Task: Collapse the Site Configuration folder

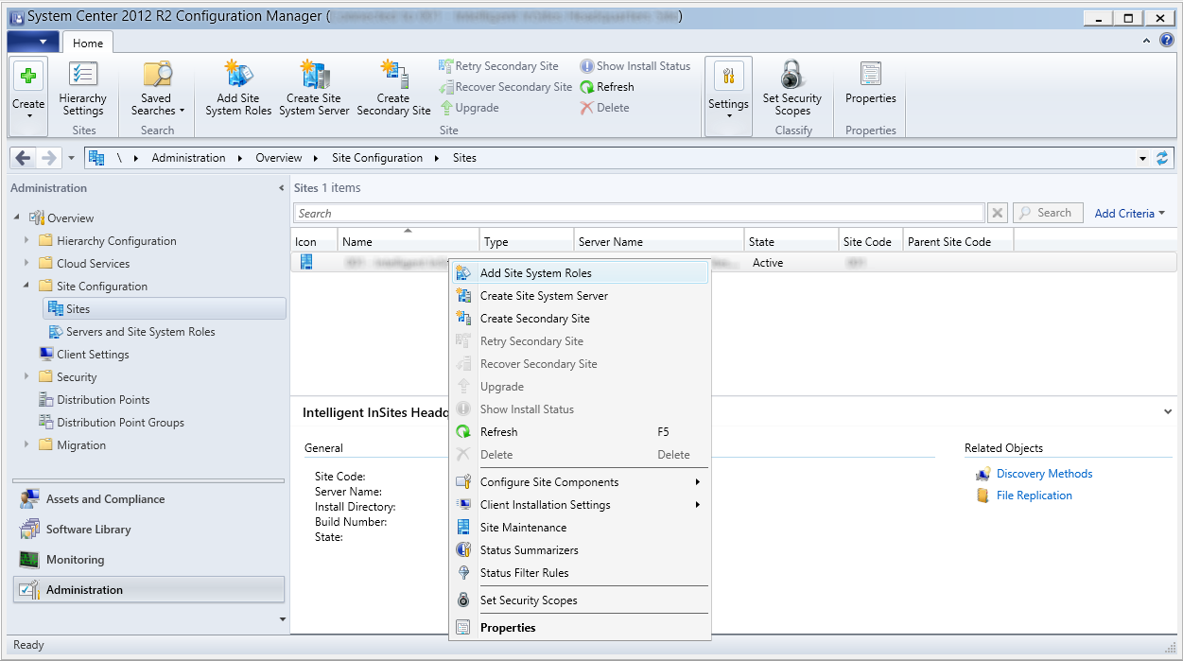Action: click(26, 286)
